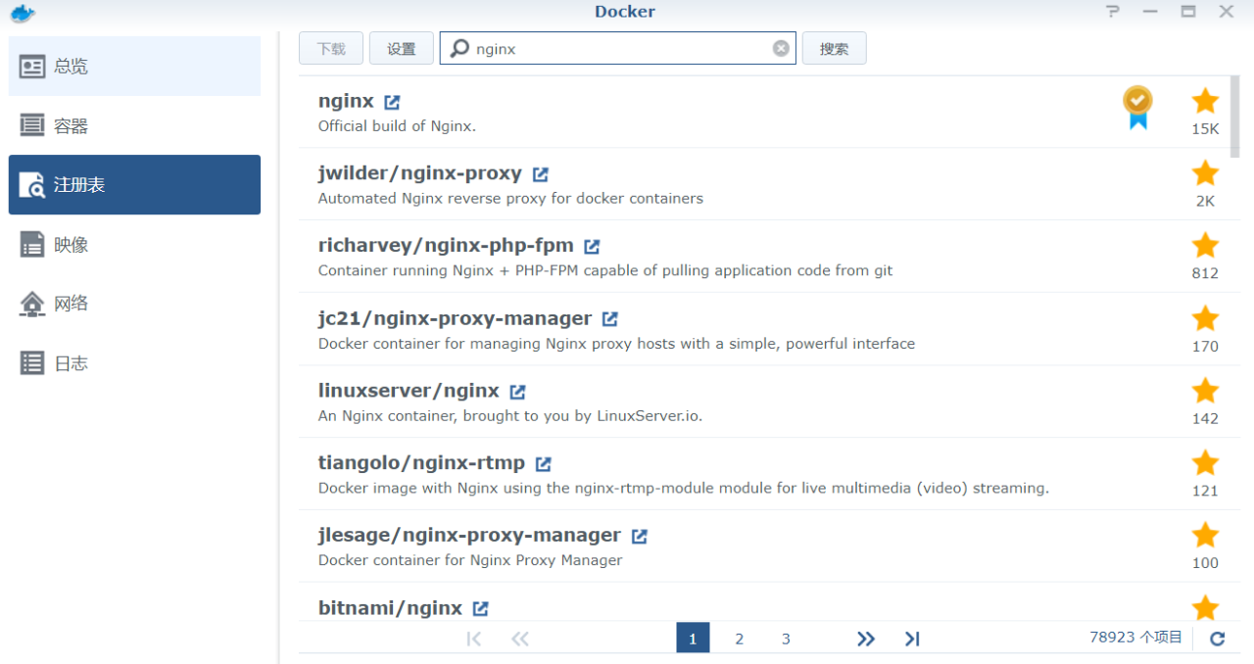Open the 网络 network section
The image size is (1254, 664).
(x=134, y=304)
